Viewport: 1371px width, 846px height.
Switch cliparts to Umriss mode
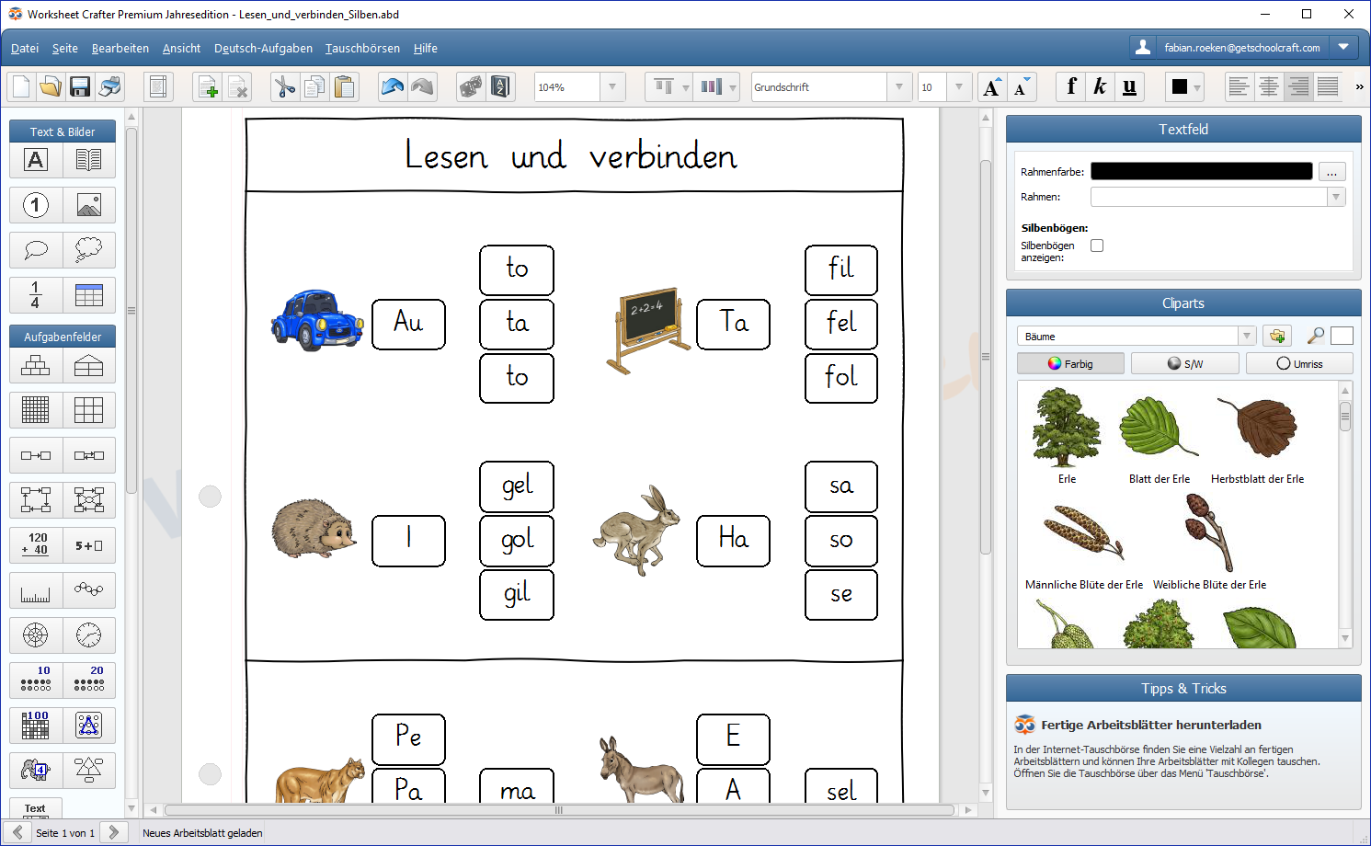coord(1299,363)
